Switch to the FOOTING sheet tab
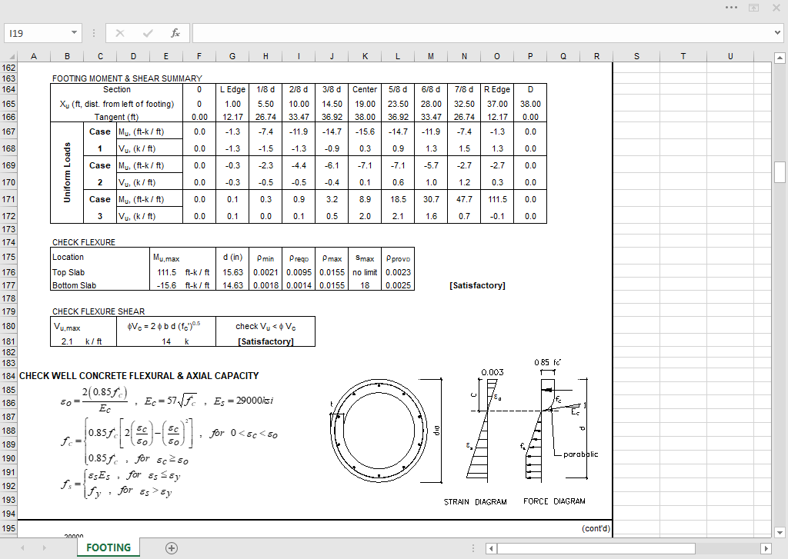The height and width of the screenshot is (559, 788). (109, 547)
